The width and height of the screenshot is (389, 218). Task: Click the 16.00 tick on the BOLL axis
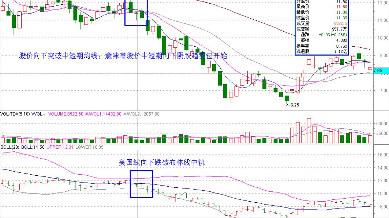click(x=383, y=155)
